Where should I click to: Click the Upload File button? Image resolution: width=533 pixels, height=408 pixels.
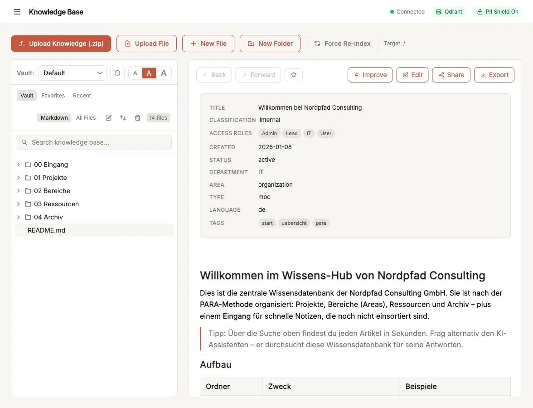(x=146, y=44)
